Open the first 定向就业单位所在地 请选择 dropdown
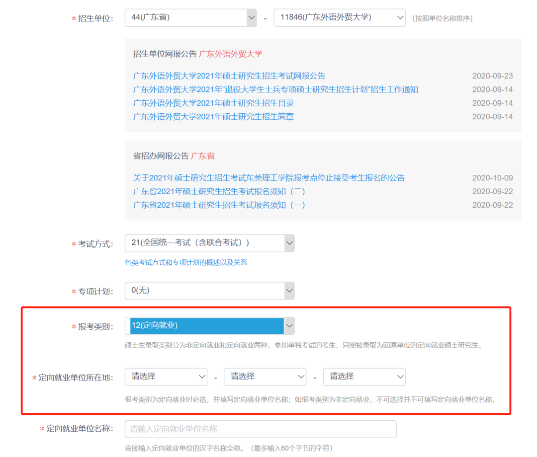The width and height of the screenshot is (537, 457). (x=166, y=377)
